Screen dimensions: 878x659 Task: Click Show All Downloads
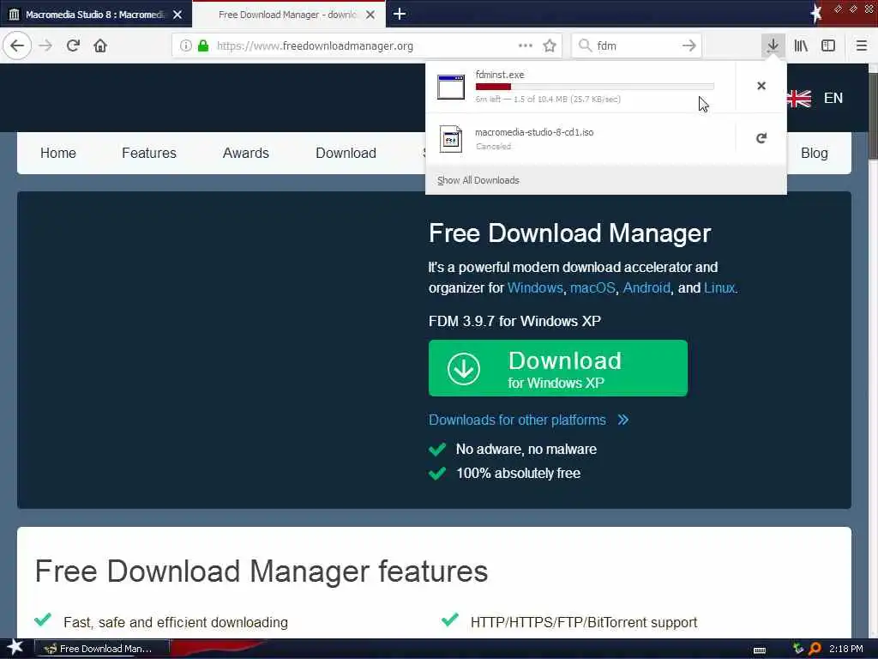point(478,180)
